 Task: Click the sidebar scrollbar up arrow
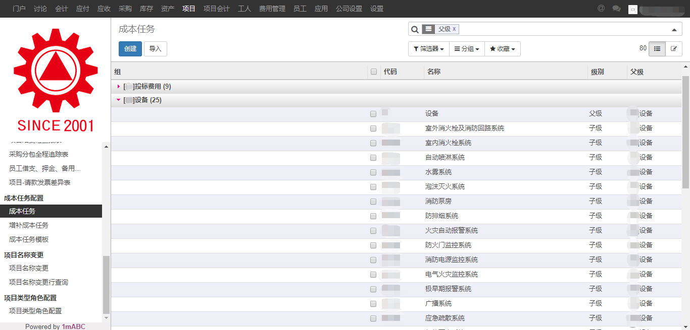click(106, 147)
